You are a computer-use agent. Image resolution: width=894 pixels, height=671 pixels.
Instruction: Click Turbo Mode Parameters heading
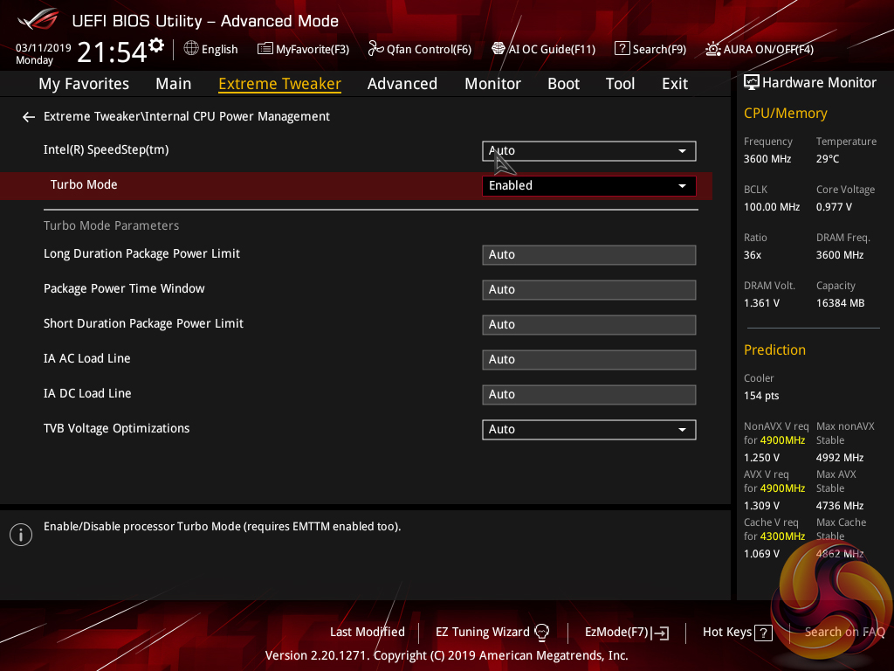click(111, 226)
